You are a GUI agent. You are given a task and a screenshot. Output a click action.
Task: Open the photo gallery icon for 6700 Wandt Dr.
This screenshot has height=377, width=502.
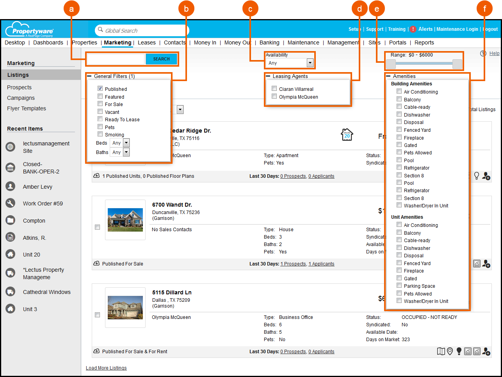(477, 264)
